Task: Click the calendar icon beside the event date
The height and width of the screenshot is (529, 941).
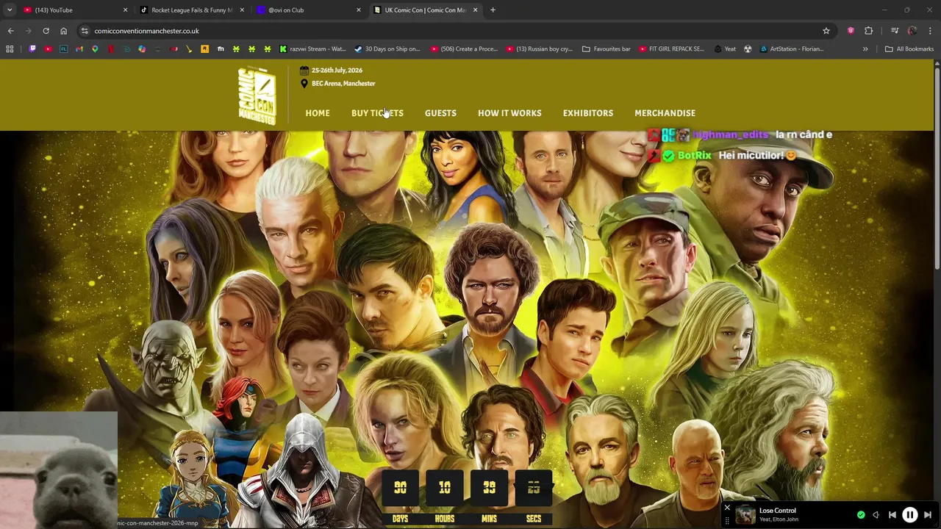Action: click(x=304, y=71)
